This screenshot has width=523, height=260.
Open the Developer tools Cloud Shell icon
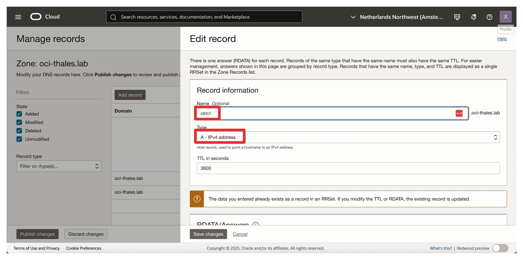[x=457, y=17]
